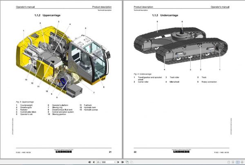The width and height of the screenshot is (245, 165).
Task: Click the 'Central lubrication system' legend entry
Action: click(x=63, y=112)
